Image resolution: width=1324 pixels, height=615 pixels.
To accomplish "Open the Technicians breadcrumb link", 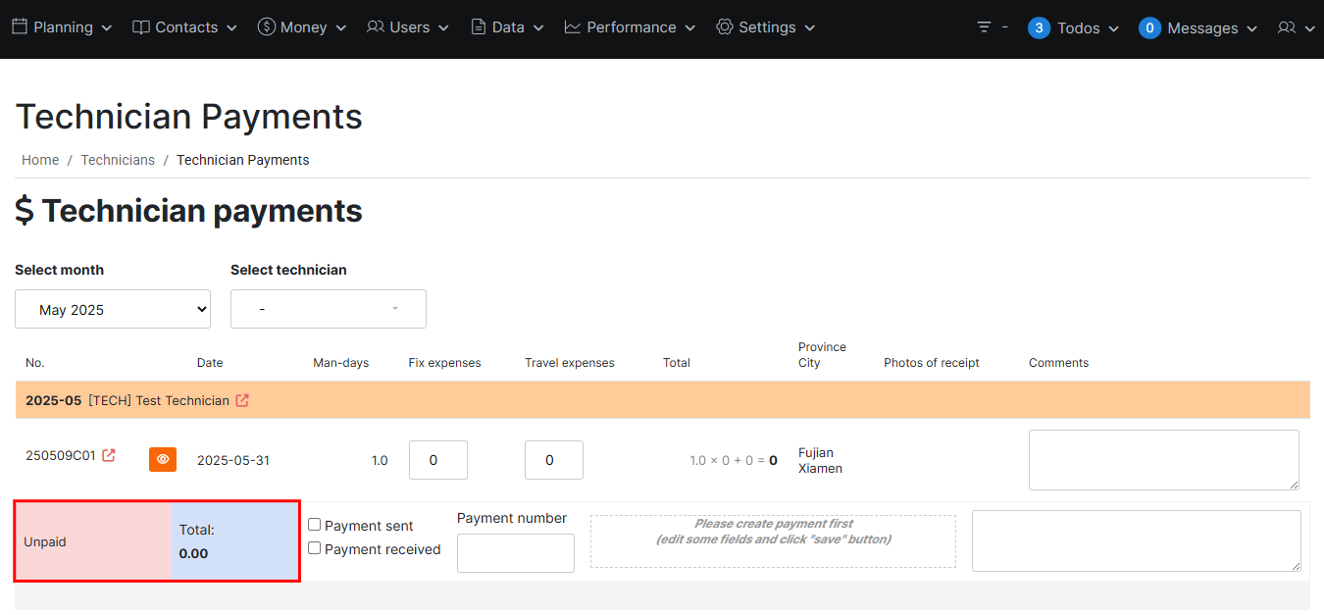I will tap(118, 160).
